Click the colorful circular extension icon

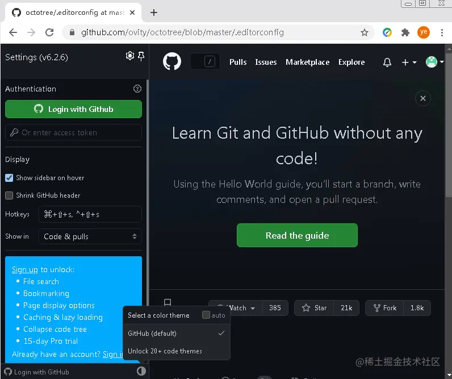click(x=387, y=32)
